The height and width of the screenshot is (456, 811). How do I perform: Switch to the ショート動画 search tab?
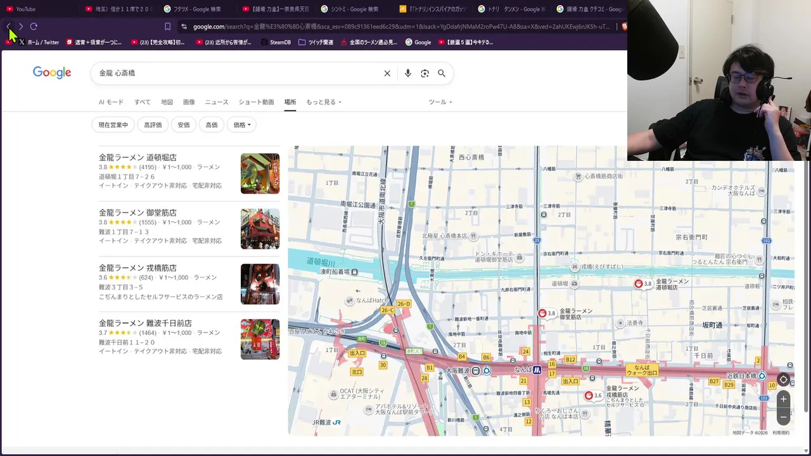[256, 102]
